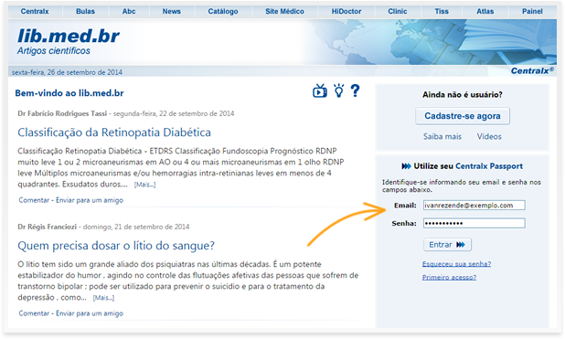Click the Centralx brand logo in banner

click(532, 70)
